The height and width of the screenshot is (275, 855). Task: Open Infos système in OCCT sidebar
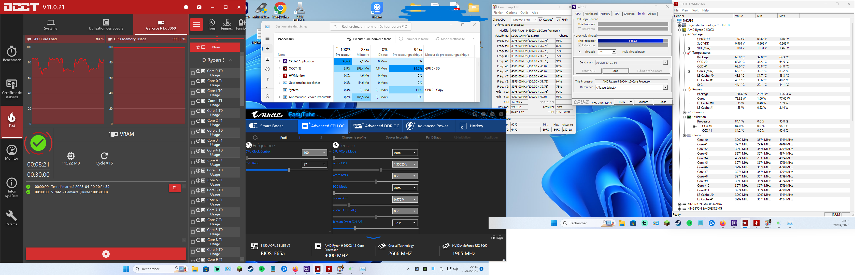point(12,188)
